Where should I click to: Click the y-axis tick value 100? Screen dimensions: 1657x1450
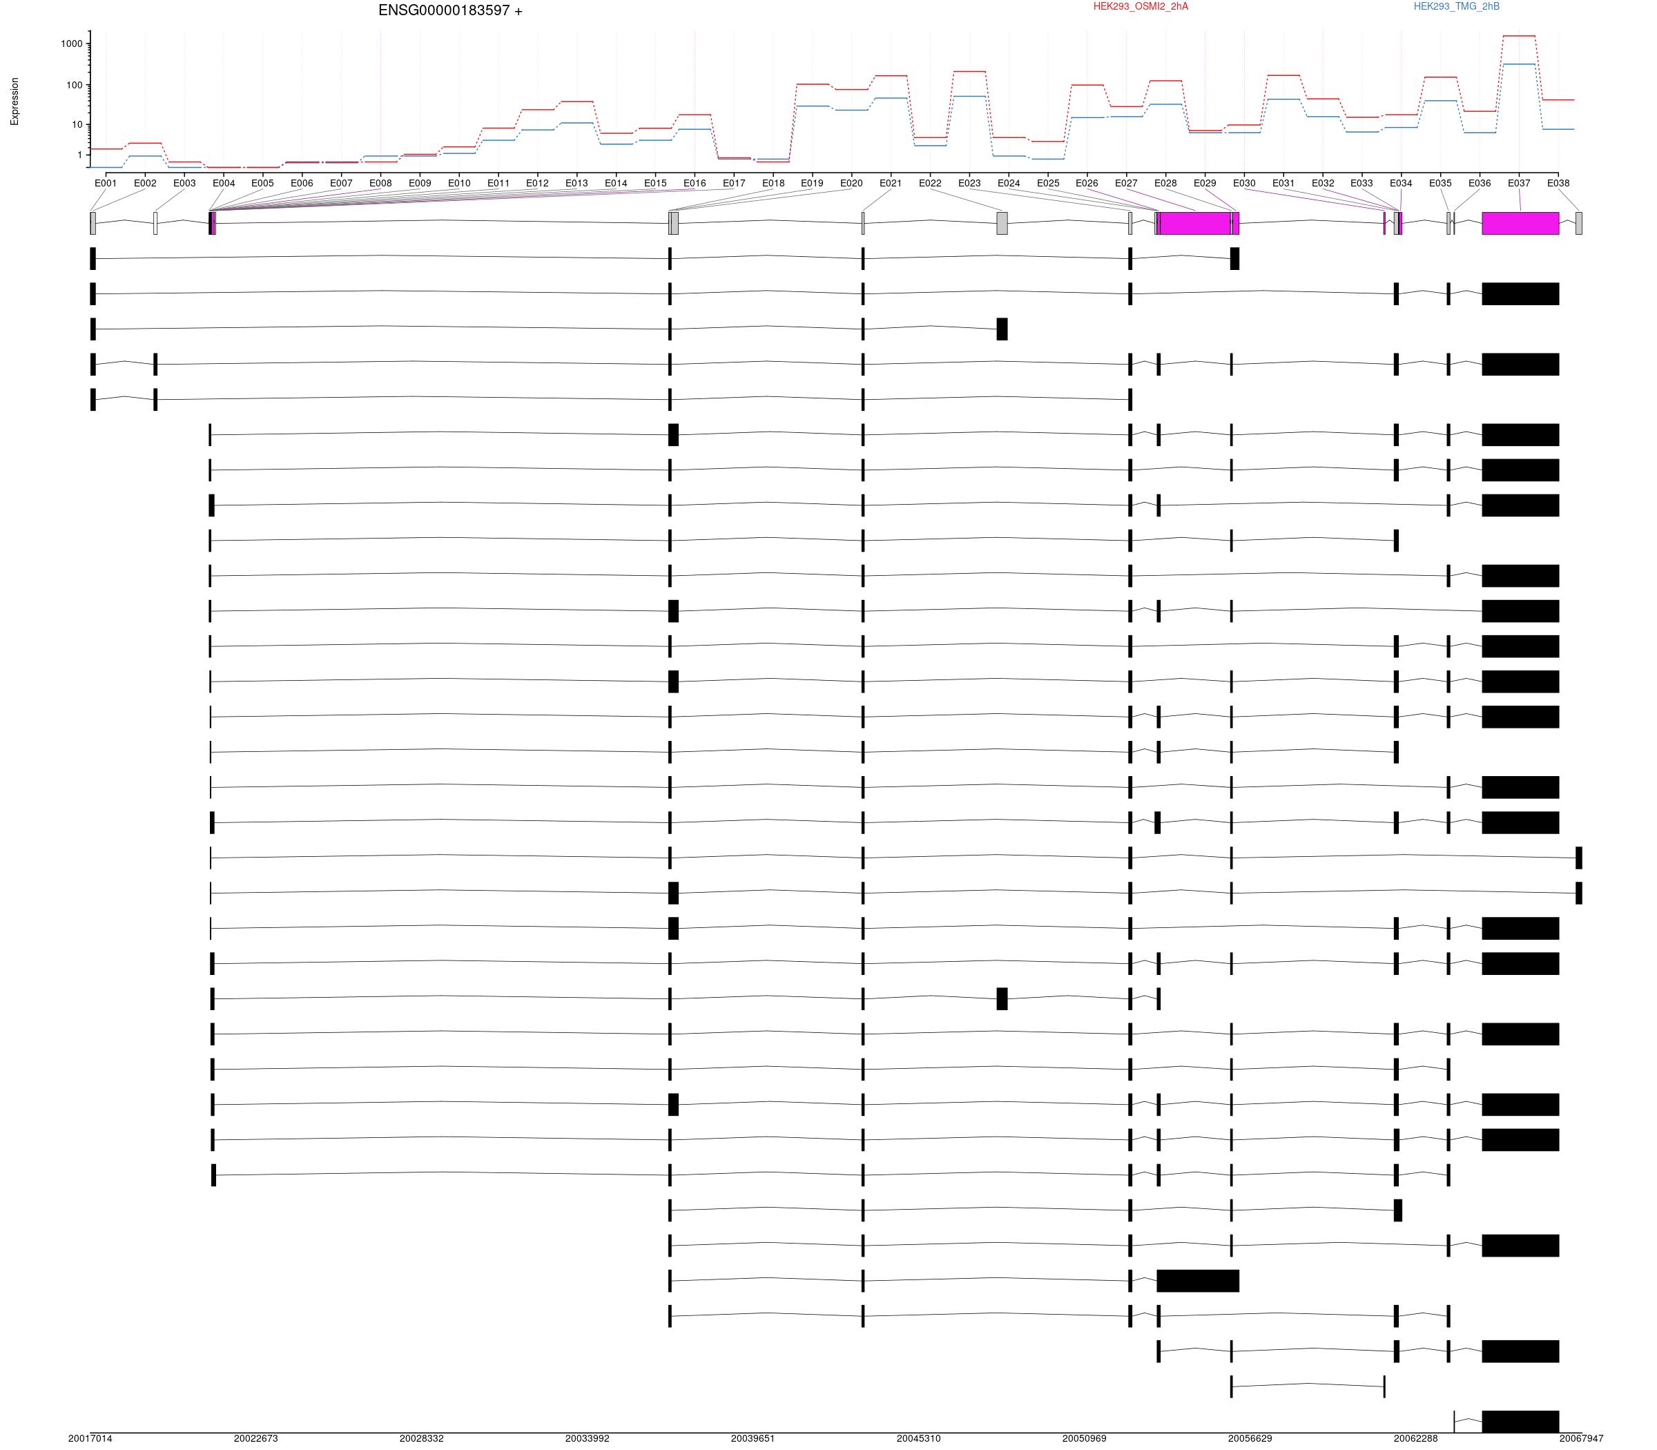tap(75, 85)
